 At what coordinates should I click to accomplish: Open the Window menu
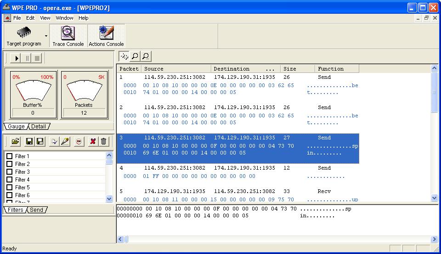point(64,18)
